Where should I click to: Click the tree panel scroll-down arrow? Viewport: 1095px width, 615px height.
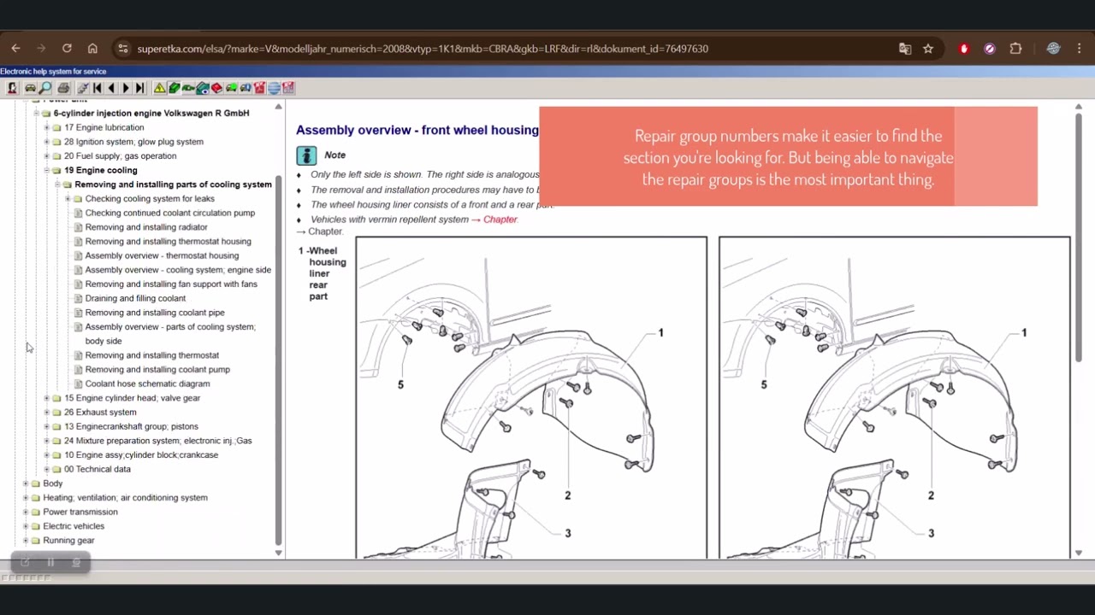[278, 553]
